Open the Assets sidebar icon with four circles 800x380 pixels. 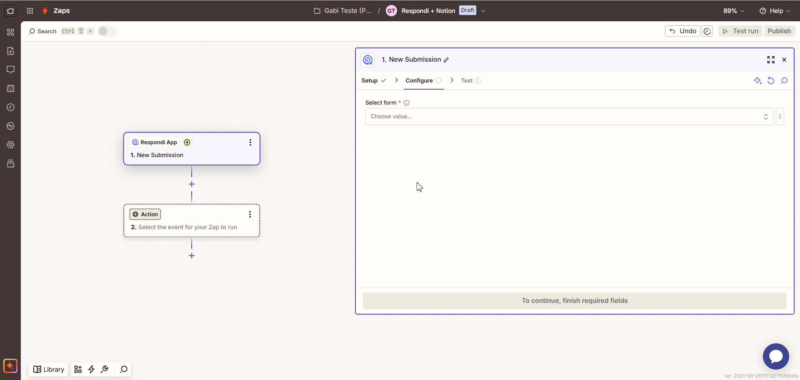10,32
